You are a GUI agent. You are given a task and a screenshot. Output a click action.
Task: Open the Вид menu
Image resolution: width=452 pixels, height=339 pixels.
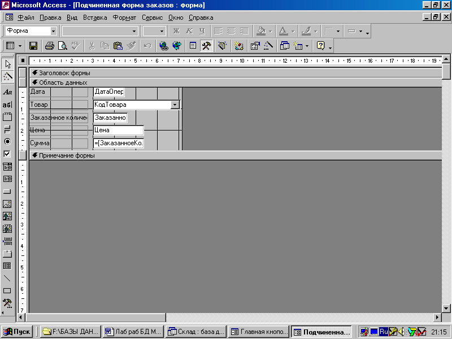[x=72, y=18]
